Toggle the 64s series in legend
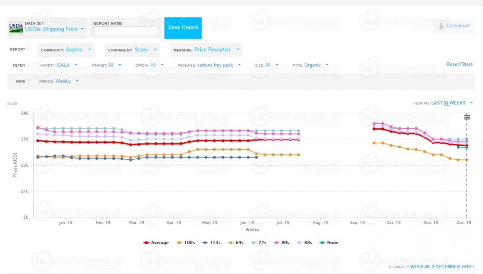 point(236,242)
